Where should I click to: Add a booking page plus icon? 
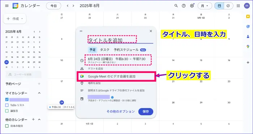click(39, 84)
